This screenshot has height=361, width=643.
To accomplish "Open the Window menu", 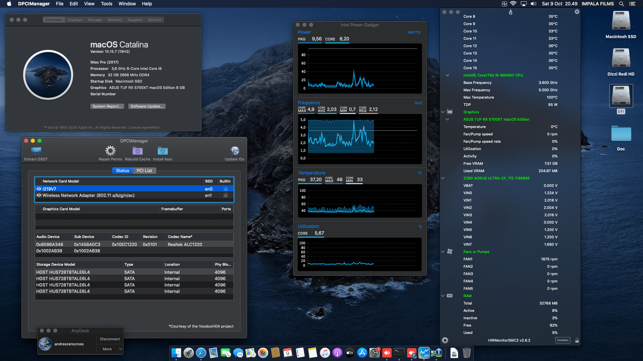I will tap(127, 4).
